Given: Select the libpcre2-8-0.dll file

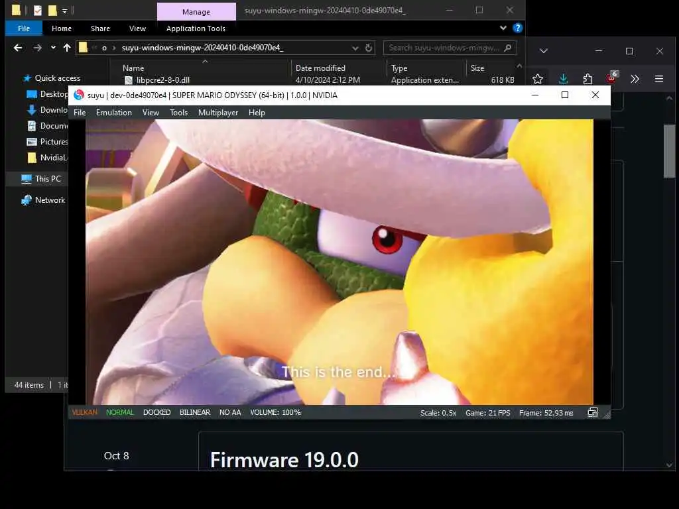Looking at the screenshot, I should click(163, 80).
